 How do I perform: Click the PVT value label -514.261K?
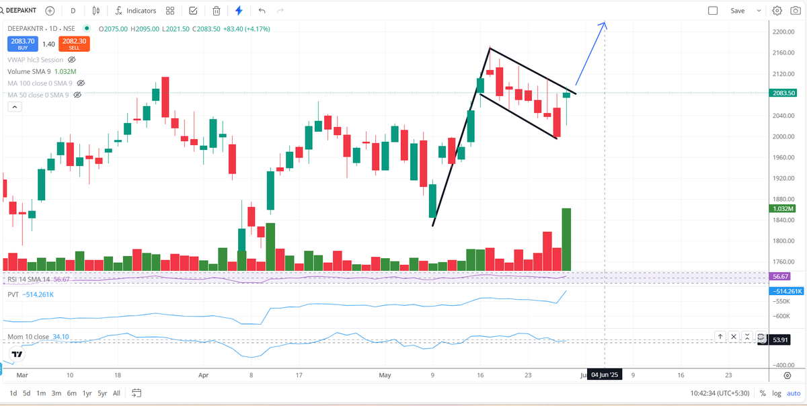786,291
